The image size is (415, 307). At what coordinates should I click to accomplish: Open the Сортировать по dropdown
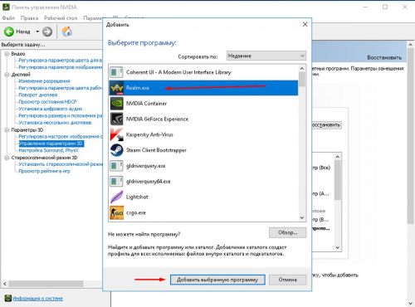coord(266,56)
